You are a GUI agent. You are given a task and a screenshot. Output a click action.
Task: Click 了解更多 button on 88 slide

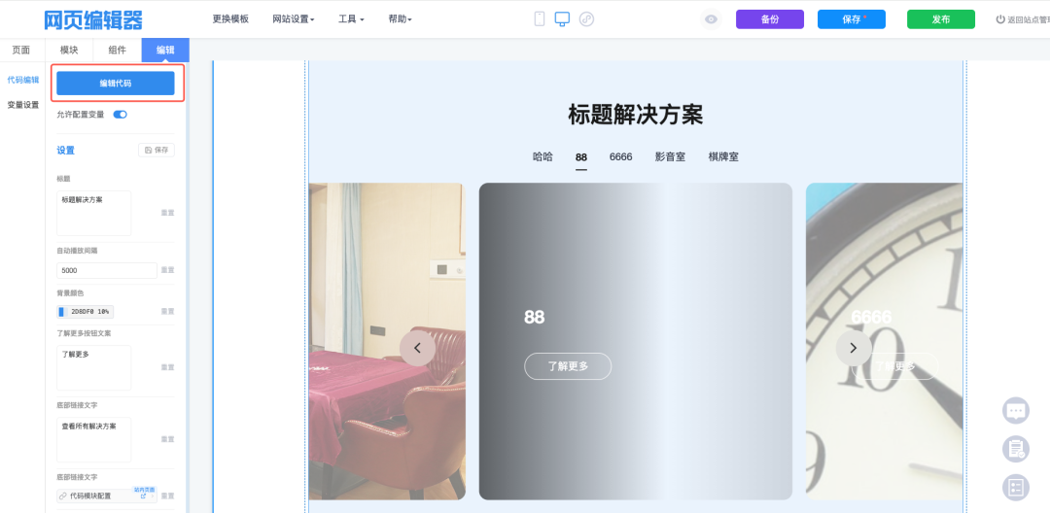click(568, 366)
